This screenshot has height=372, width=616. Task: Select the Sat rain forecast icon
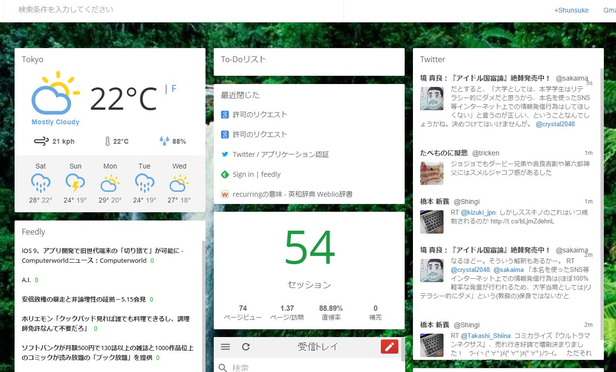pyautogui.click(x=41, y=184)
